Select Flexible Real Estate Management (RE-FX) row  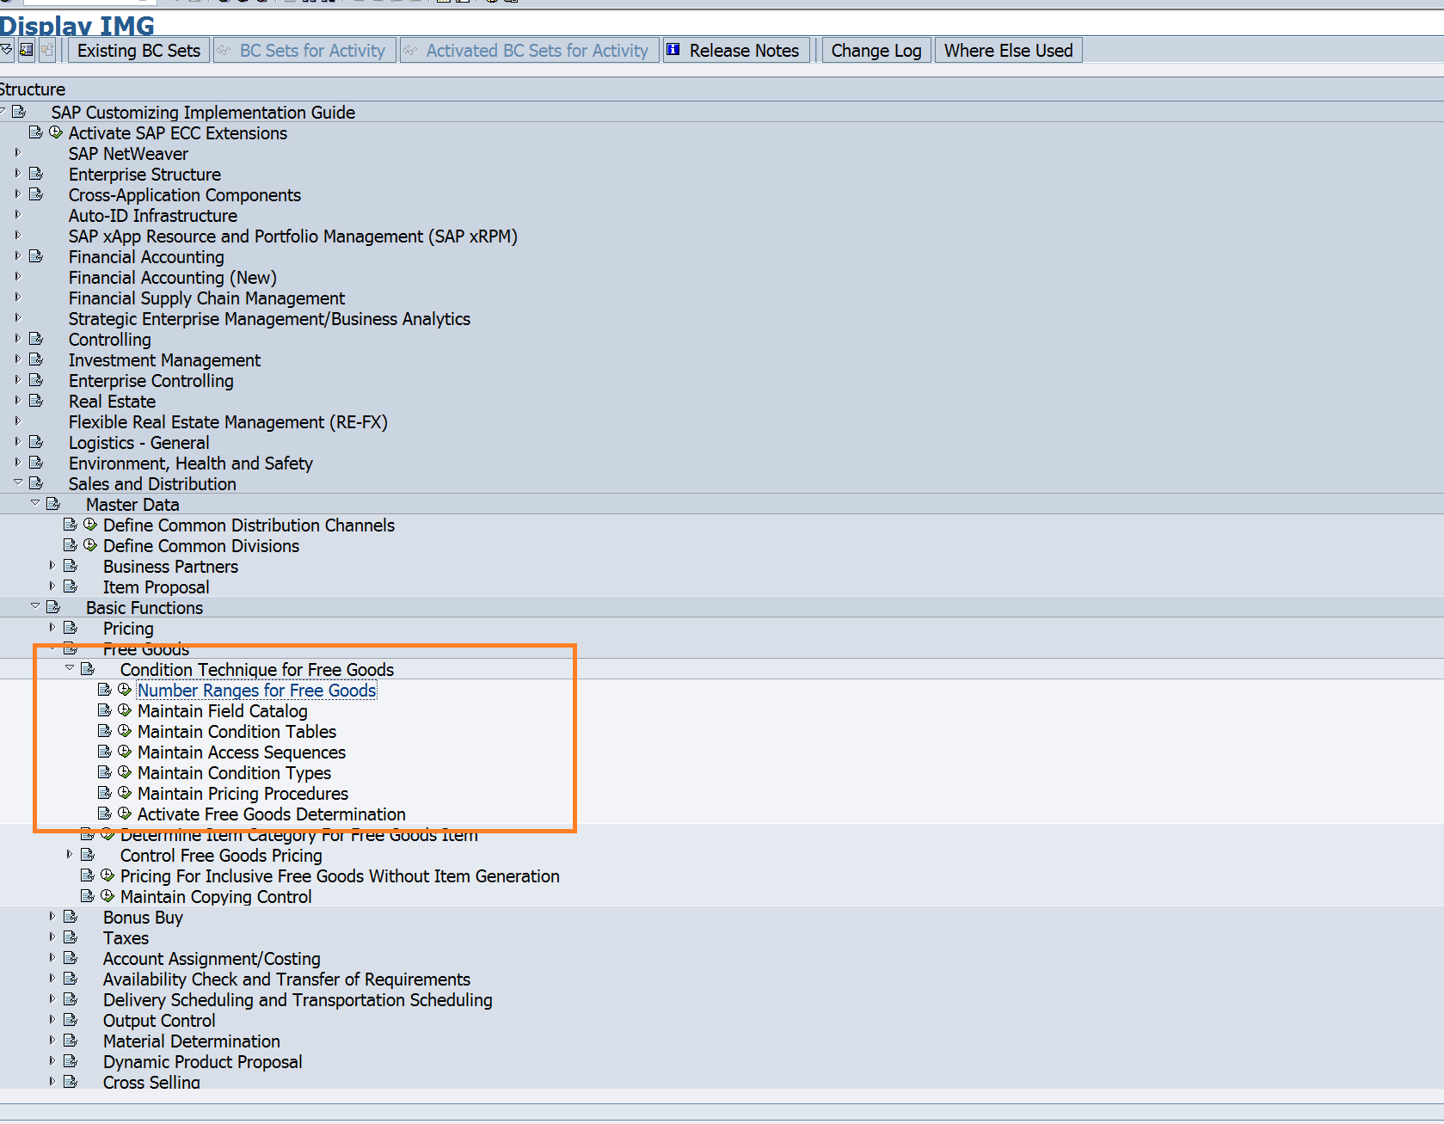pos(228,422)
